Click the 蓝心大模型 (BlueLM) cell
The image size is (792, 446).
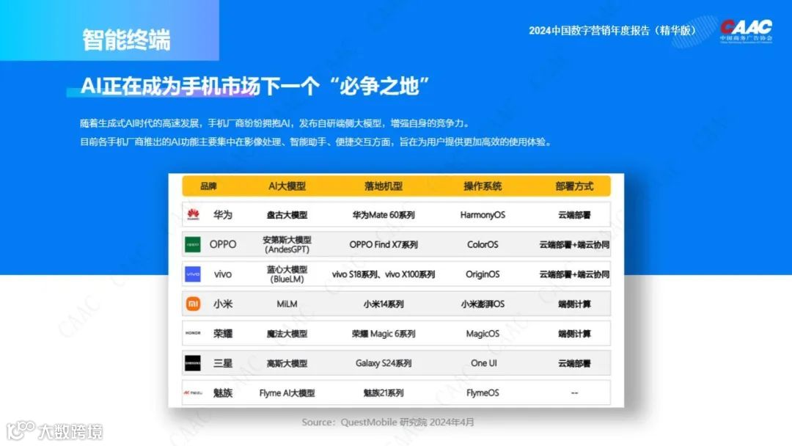(x=287, y=274)
